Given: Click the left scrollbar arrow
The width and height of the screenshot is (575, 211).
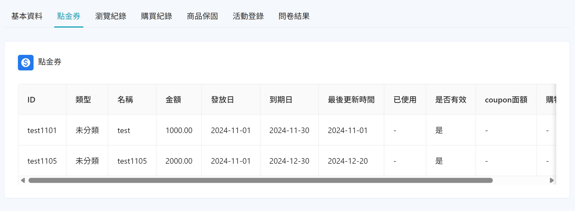Looking at the screenshot, I should tap(23, 180).
